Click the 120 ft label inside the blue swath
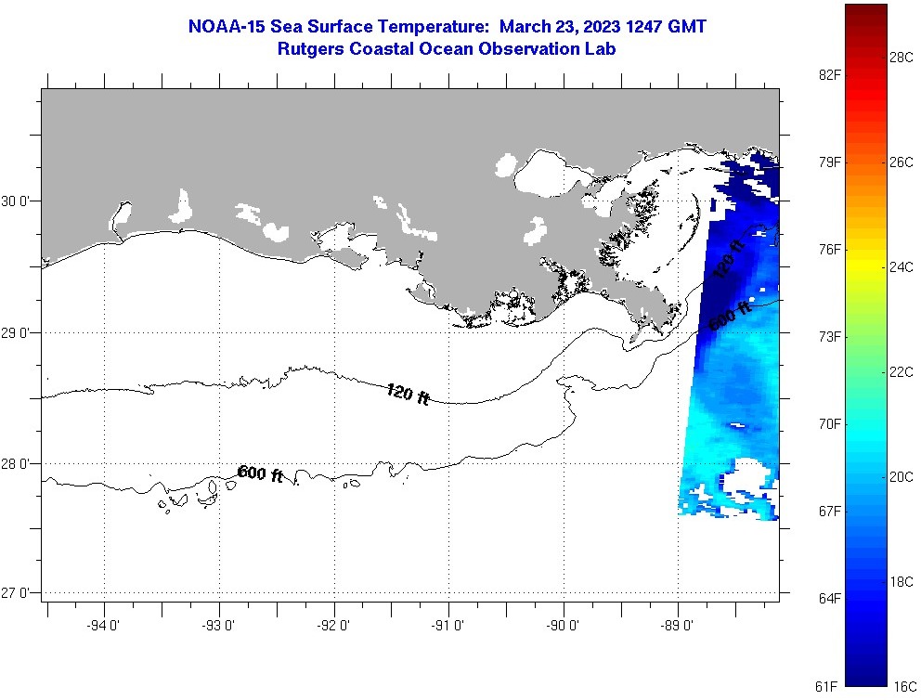 point(729,259)
